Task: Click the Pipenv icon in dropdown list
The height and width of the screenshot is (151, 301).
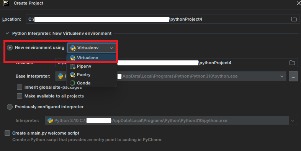Action: tap(72, 67)
